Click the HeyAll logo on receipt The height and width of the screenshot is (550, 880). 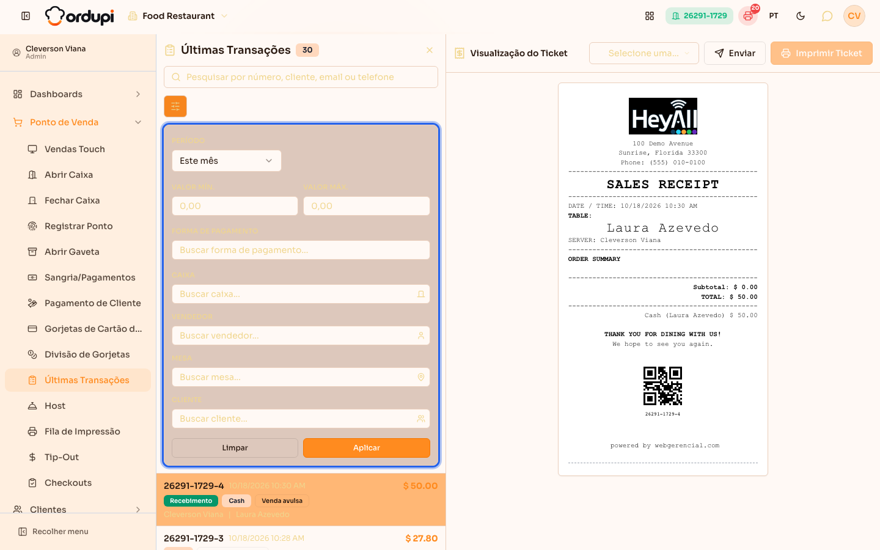click(663, 116)
